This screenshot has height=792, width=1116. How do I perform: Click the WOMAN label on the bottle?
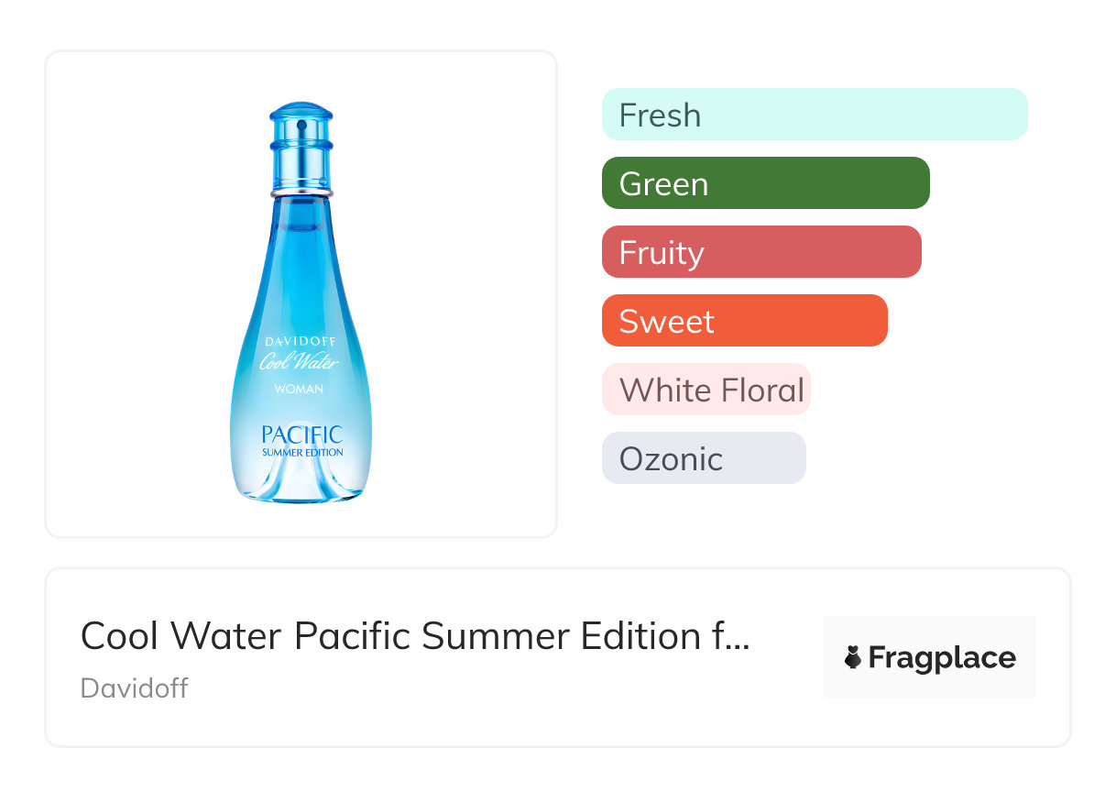(x=299, y=389)
